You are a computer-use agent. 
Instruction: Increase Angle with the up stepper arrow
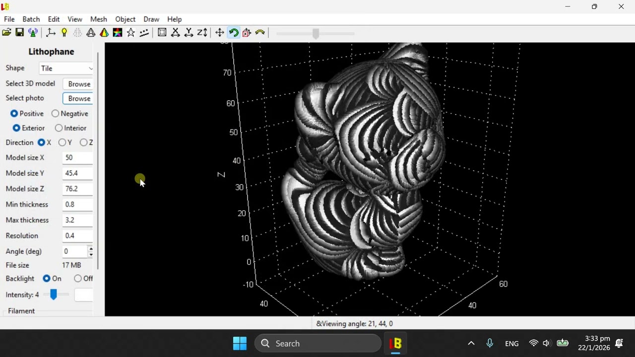(x=90, y=248)
